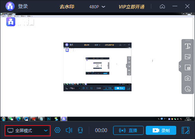Screen dimensions: 195x139
Task: Click the add text tool icon
Action: pyautogui.click(x=187, y=46)
